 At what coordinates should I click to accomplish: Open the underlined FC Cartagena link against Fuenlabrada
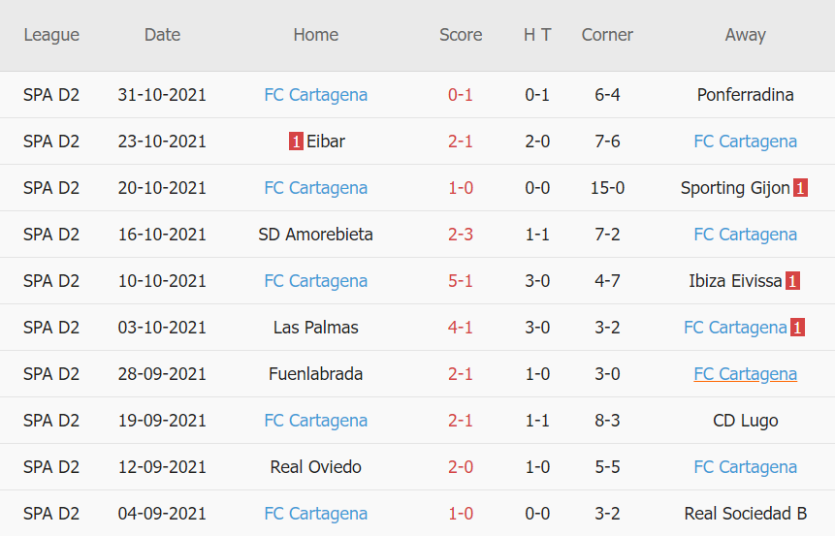coord(745,374)
